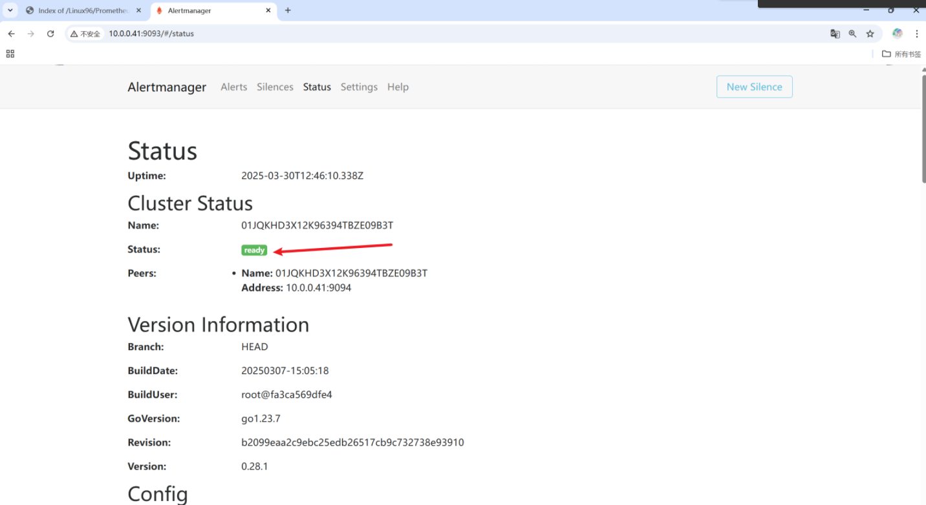This screenshot has width=926, height=505.
Task: Open the Help nav item
Action: click(x=398, y=87)
